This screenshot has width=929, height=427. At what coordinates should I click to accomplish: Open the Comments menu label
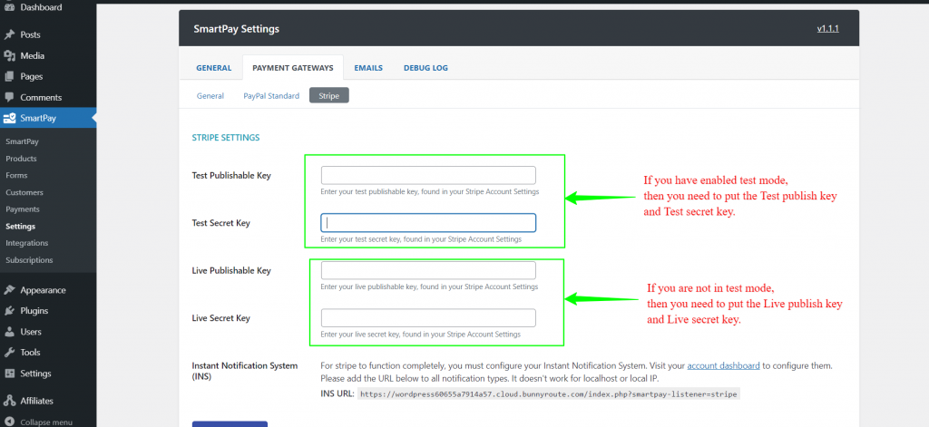click(x=41, y=97)
